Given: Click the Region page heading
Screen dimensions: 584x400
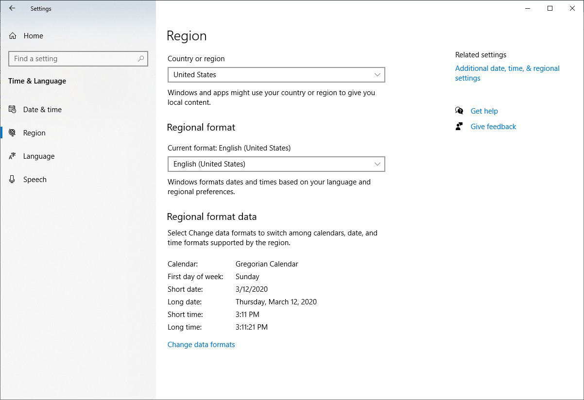Looking at the screenshot, I should 187,36.
